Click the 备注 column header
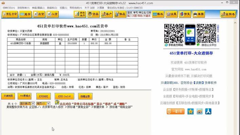This screenshot has width=240, height=135. click(127, 39)
